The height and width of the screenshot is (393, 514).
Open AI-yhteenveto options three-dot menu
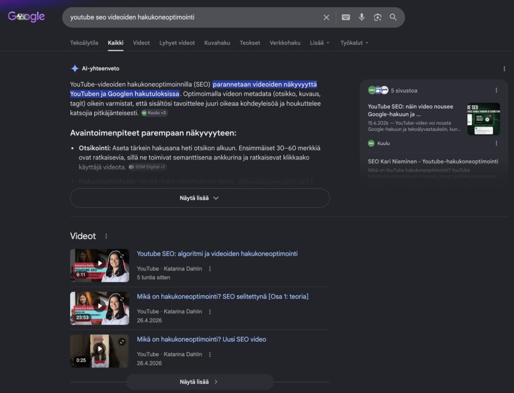[504, 69]
